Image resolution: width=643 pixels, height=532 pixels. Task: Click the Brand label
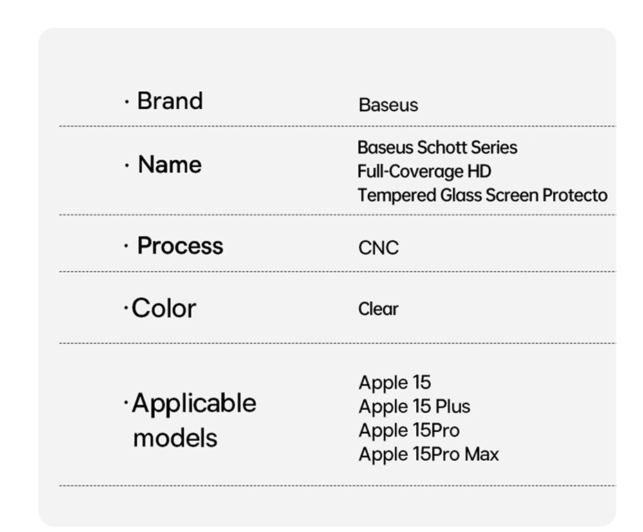point(170,101)
